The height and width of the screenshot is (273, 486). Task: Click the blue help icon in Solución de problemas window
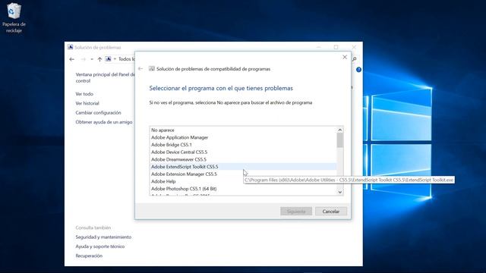(358, 70)
